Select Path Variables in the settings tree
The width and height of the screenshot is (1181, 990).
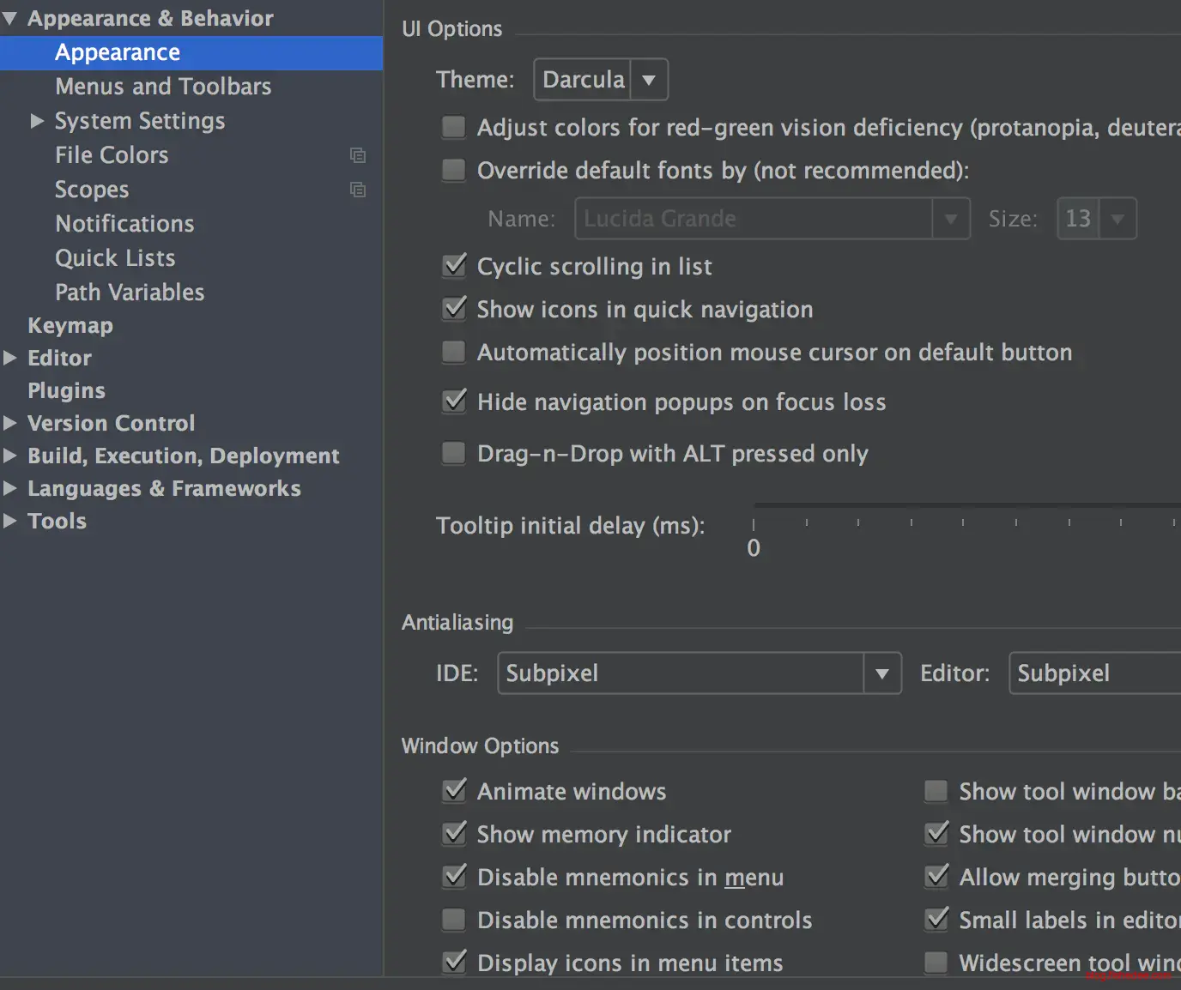130,293
